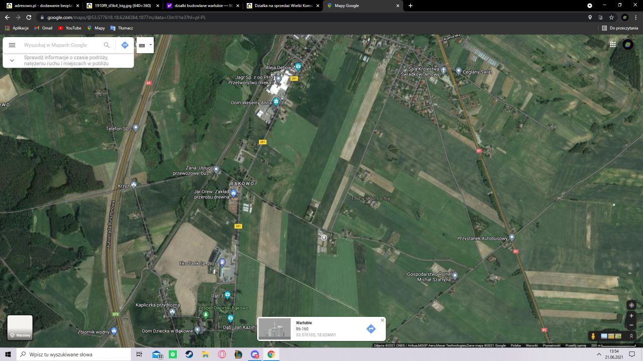Toggle map layers with Warstwy button
This screenshot has height=361, width=643.
pyautogui.click(x=20, y=327)
